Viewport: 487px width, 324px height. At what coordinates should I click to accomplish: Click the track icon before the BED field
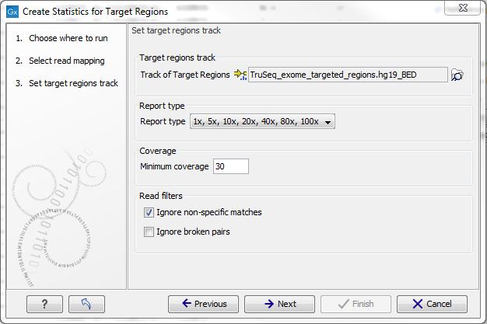point(240,75)
